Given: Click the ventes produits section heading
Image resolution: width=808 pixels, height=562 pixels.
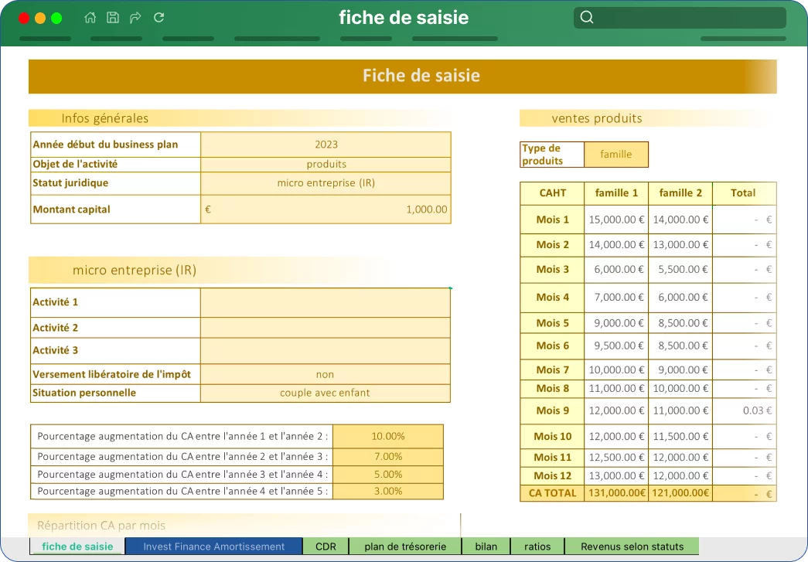Looking at the screenshot, I should click(597, 118).
